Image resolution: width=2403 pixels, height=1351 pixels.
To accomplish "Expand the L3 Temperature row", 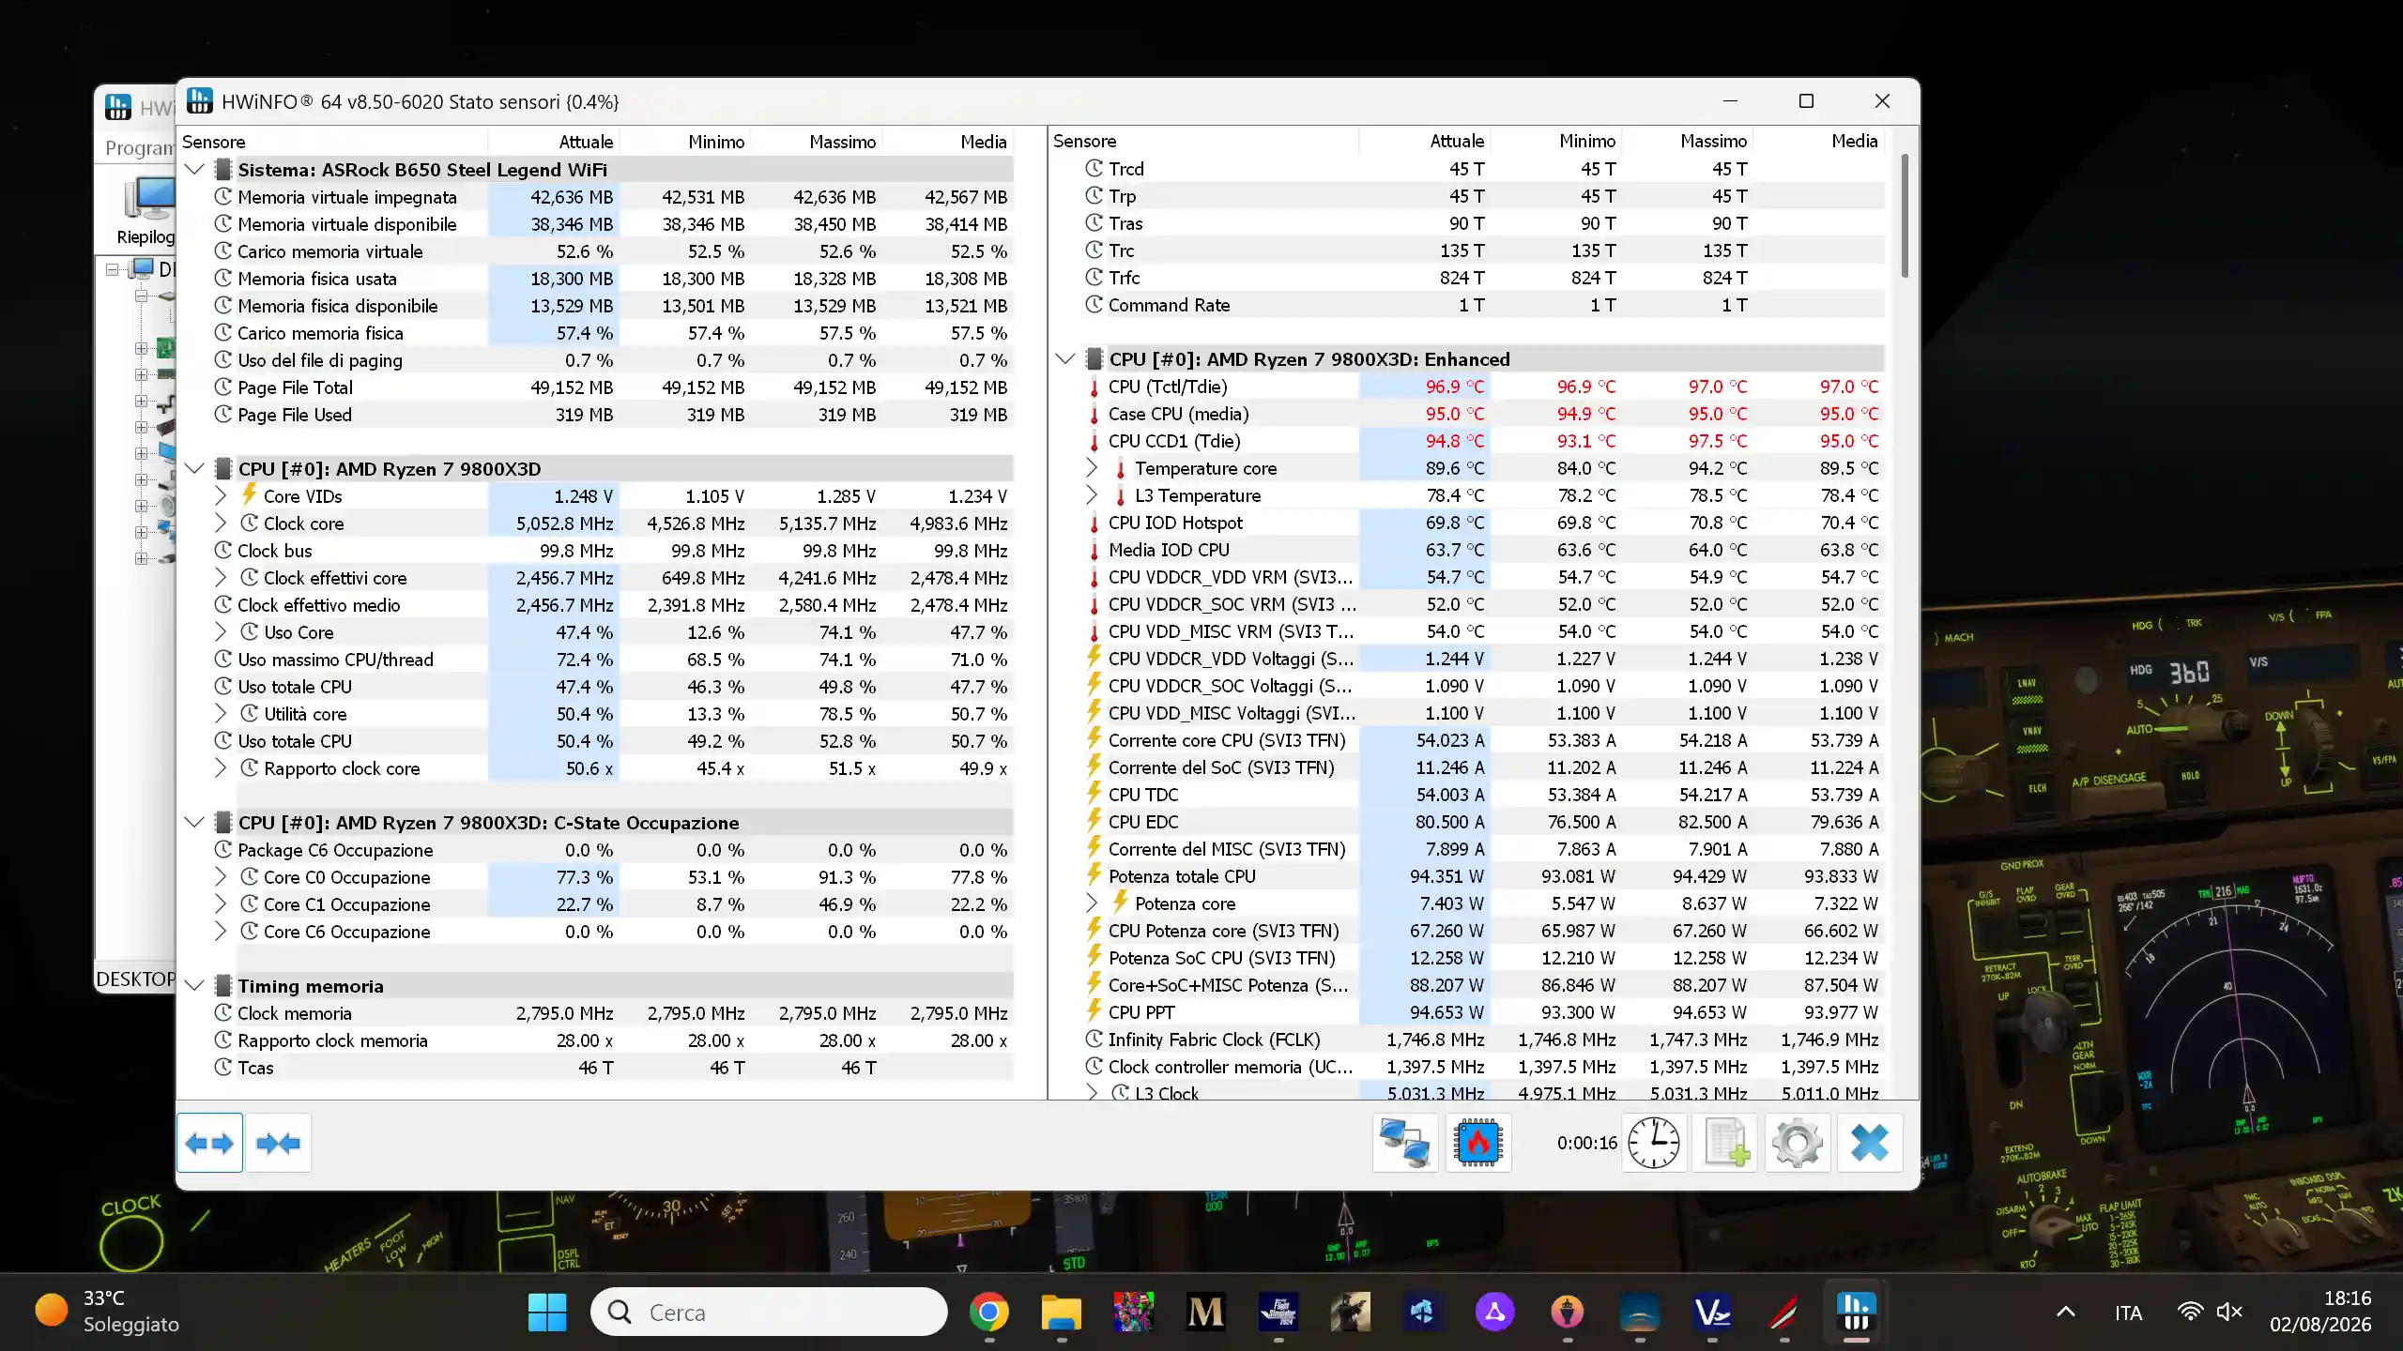I will click(x=1092, y=495).
